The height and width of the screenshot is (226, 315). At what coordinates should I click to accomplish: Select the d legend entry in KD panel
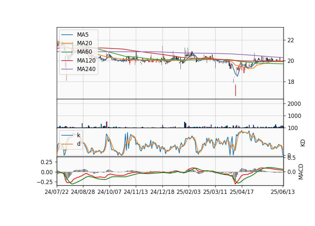[x=78, y=144]
